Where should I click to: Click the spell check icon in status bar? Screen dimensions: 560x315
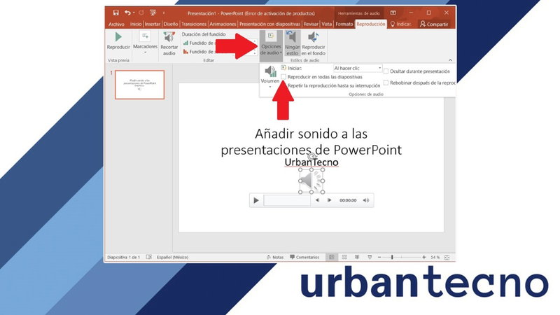(x=149, y=257)
